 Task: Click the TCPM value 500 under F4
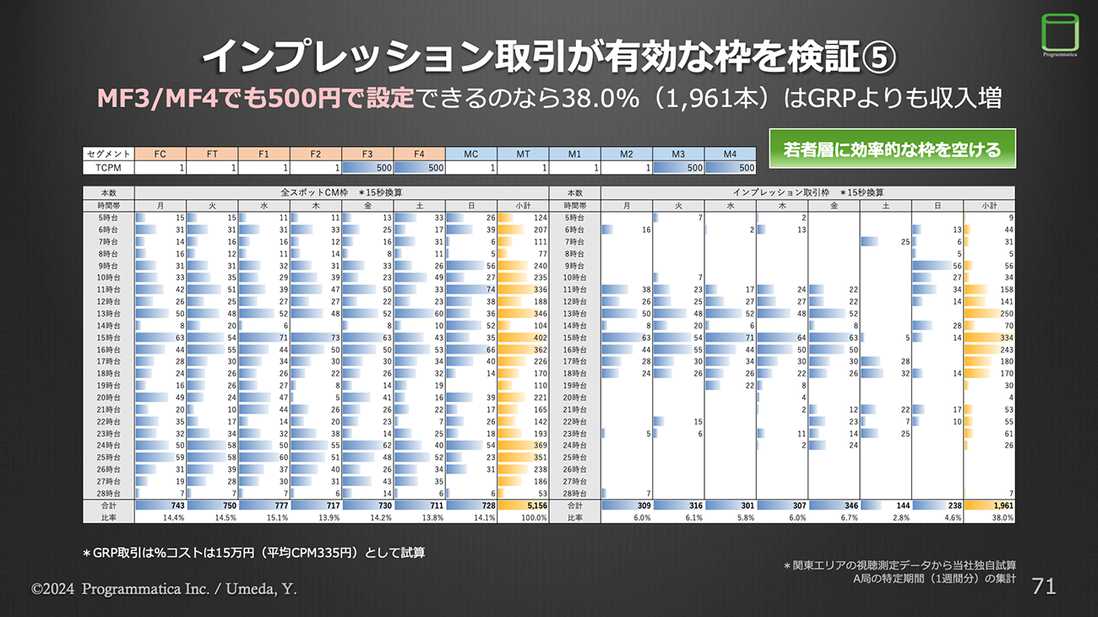tap(419, 167)
